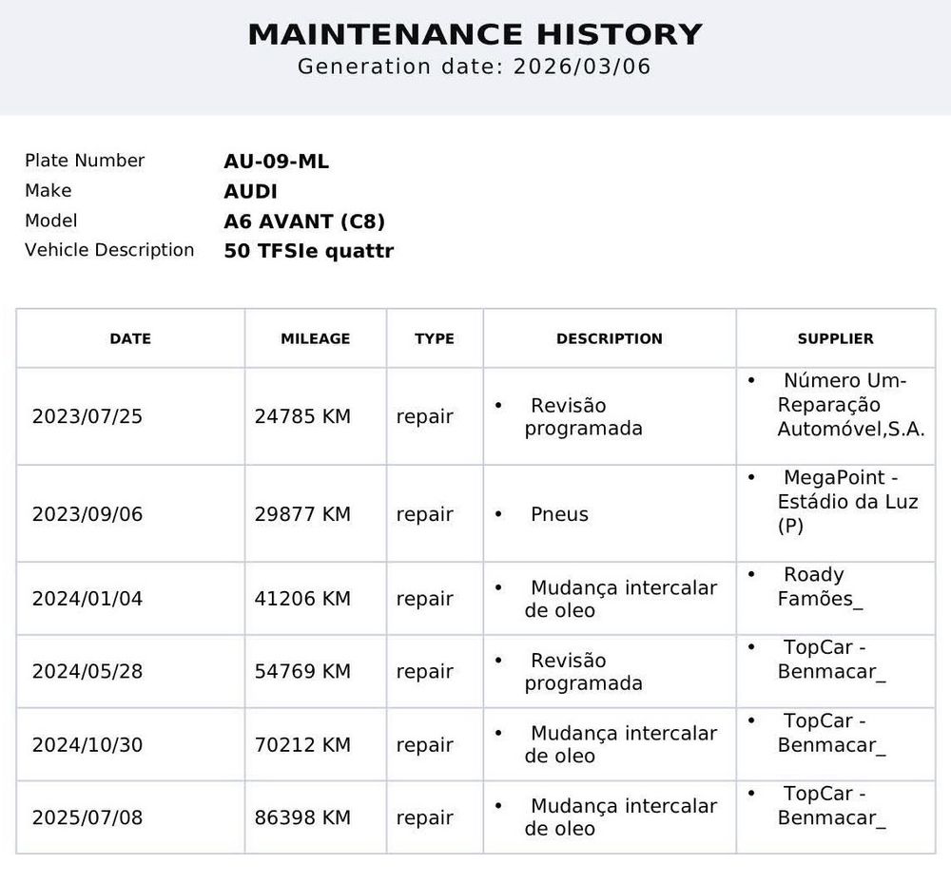This screenshot has width=951, height=883.
Task: Click the 86398 KM mileage cell
Action: pos(302,817)
